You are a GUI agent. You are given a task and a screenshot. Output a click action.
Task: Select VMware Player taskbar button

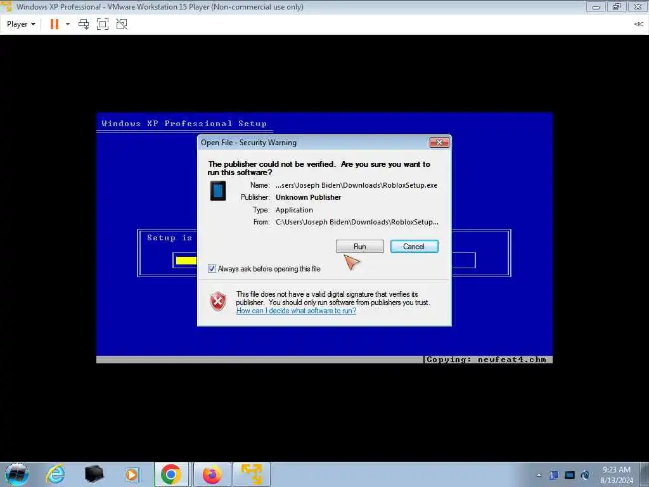(252, 474)
